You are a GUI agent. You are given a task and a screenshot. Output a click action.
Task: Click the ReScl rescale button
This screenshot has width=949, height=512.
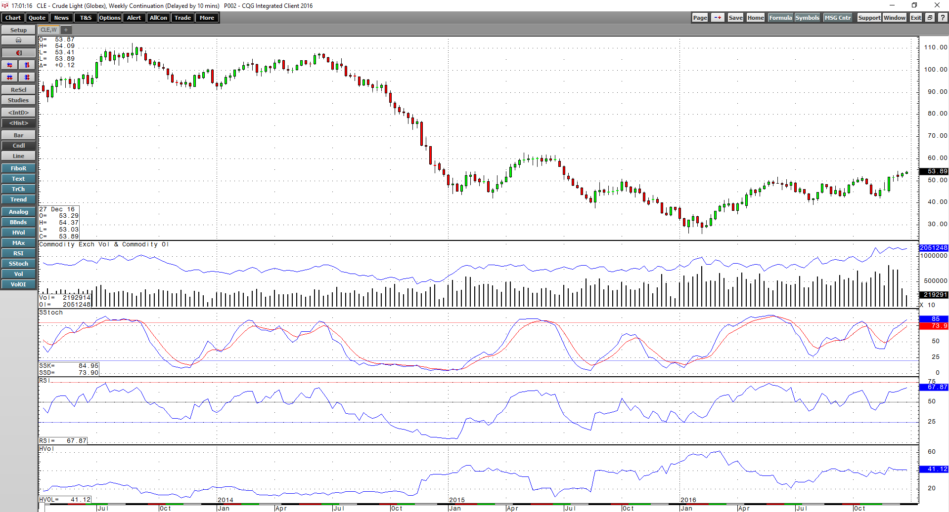click(x=18, y=90)
